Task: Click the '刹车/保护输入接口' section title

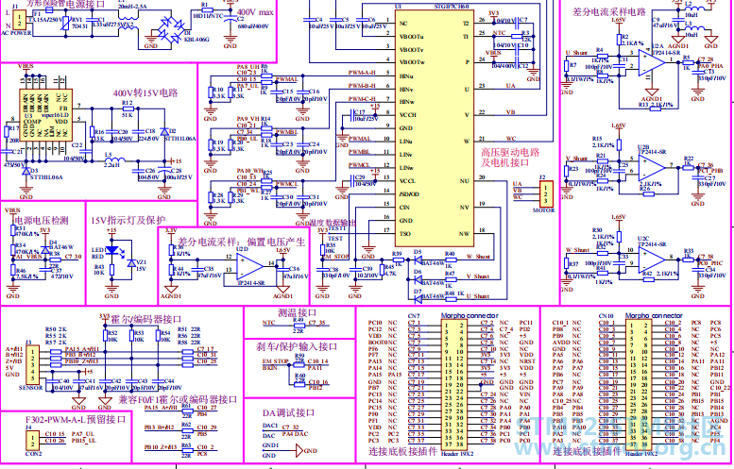Action: pyautogui.click(x=297, y=346)
